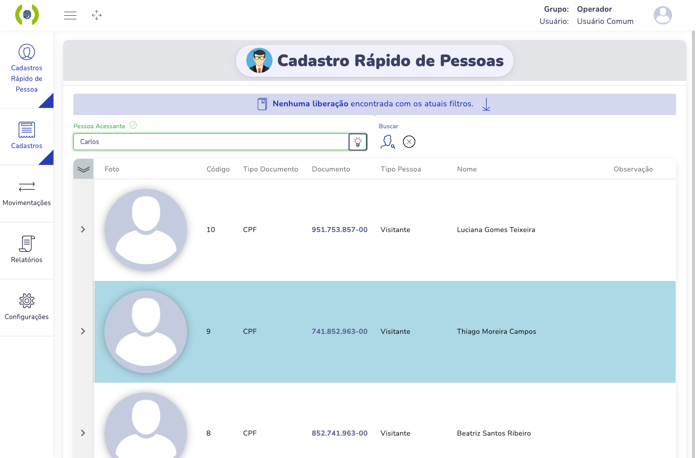Click Visitante in Thiago's row

pyautogui.click(x=395, y=331)
